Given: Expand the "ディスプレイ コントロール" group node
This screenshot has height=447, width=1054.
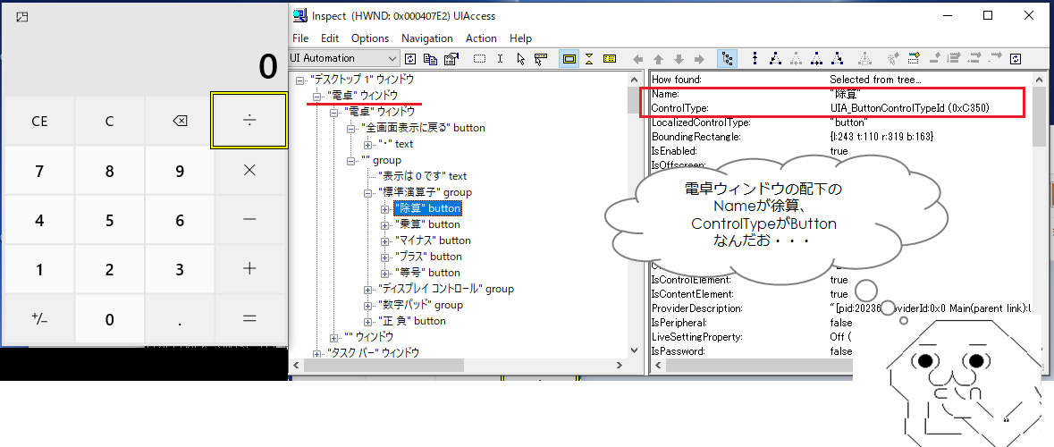Looking at the screenshot, I should click(367, 290).
